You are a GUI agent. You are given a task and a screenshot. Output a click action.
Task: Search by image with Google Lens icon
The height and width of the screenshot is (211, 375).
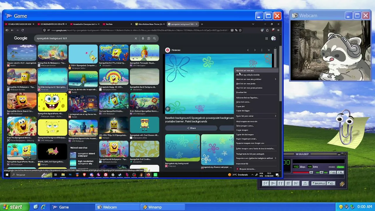click(x=149, y=38)
